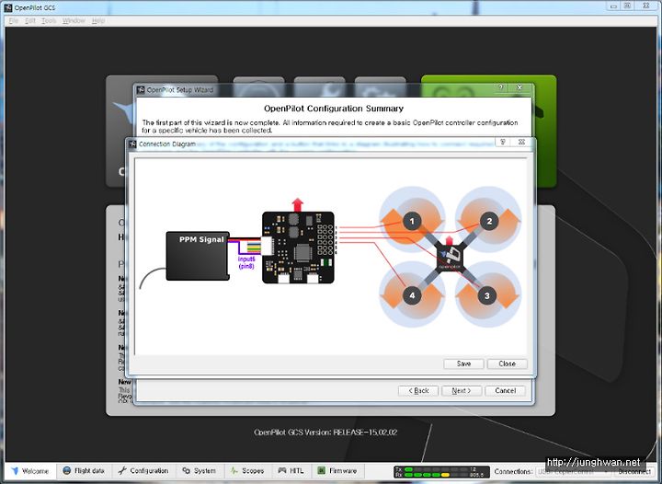Close the Connection Diagram dialog
662x484 pixels.
pyautogui.click(x=507, y=363)
